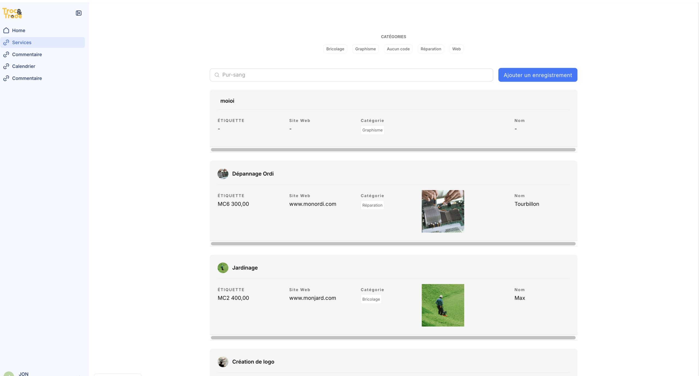699x376 pixels.
Task: Filter by the Bricolage category chip
Action: click(335, 49)
